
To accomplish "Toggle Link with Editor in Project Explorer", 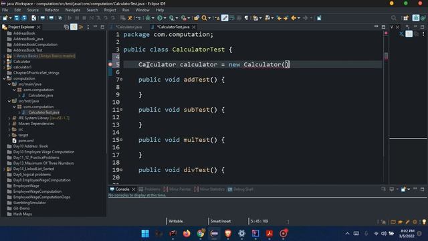I will 74,27.
